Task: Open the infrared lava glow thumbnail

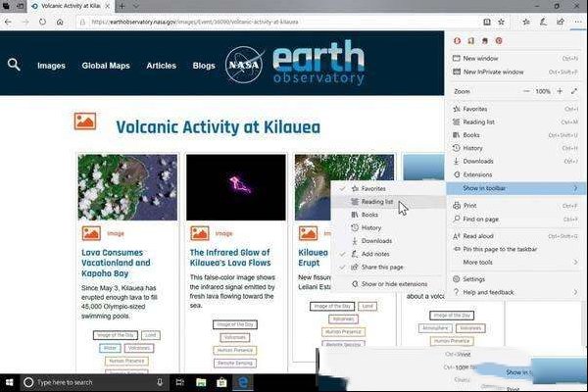Action: [236, 187]
